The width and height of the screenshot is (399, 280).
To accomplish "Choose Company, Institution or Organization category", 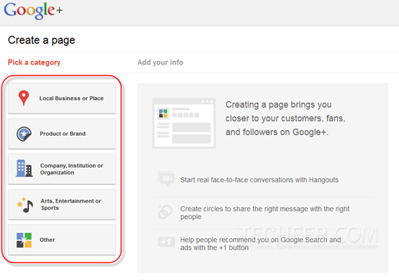I will point(62,169).
